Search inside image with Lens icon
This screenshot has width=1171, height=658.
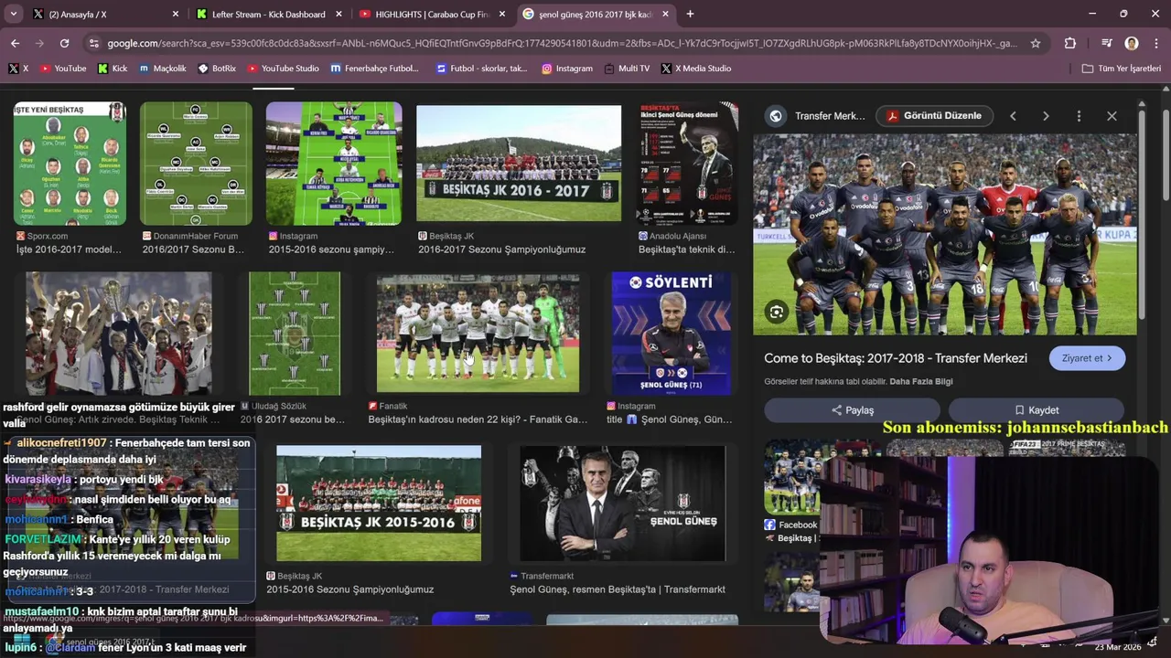[x=776, y=313]
